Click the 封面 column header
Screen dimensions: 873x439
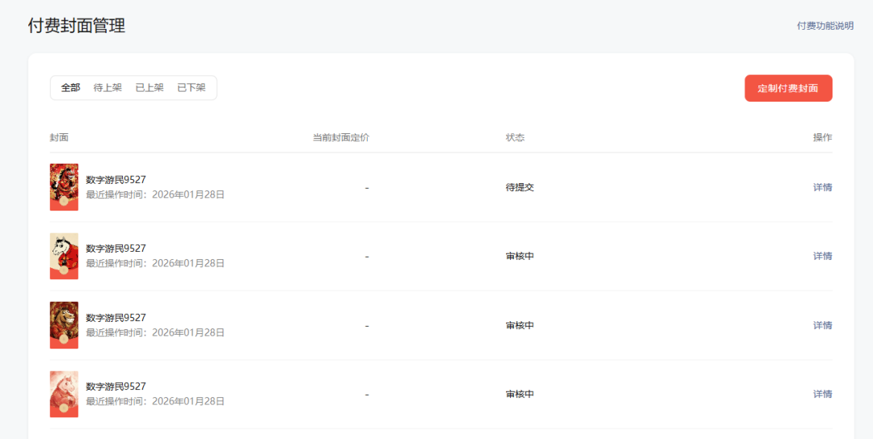point(59,138)
